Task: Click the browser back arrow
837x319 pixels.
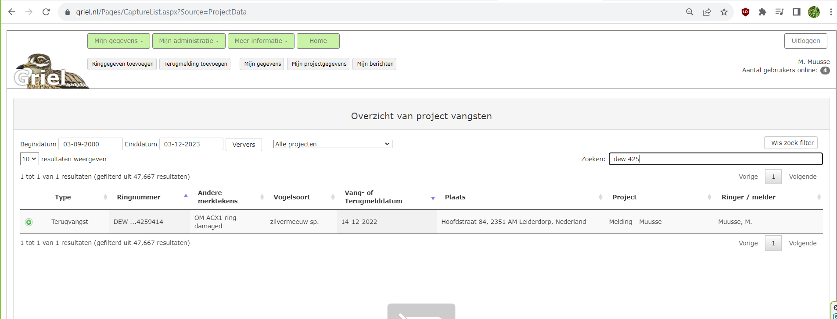Action: tap(12, 12)
